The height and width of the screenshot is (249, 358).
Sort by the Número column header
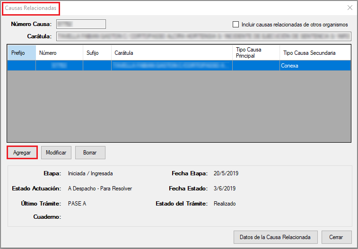point(59,53)
